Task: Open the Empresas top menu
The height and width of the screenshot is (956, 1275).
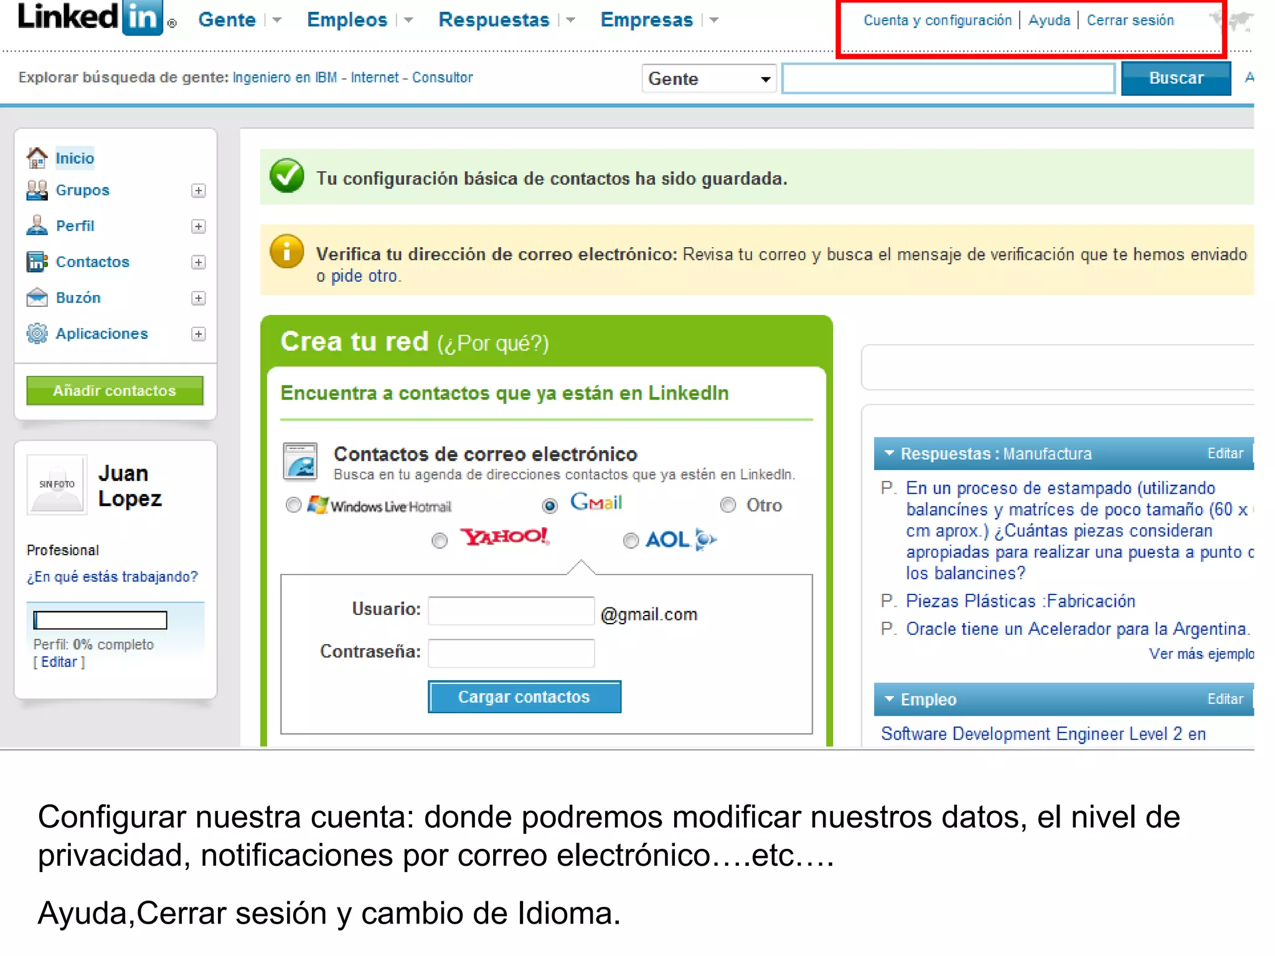Action: (x=646, y=20)
